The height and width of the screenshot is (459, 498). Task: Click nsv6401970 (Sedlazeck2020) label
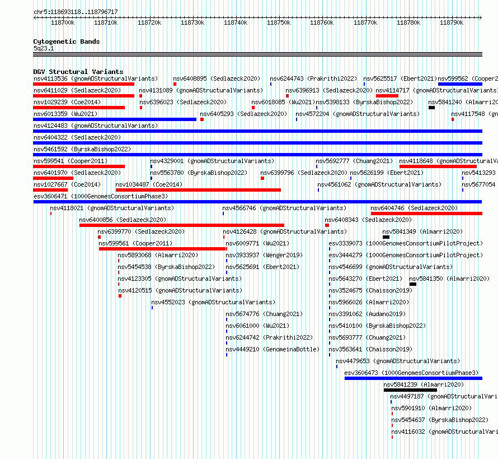[x=77, y=173]
